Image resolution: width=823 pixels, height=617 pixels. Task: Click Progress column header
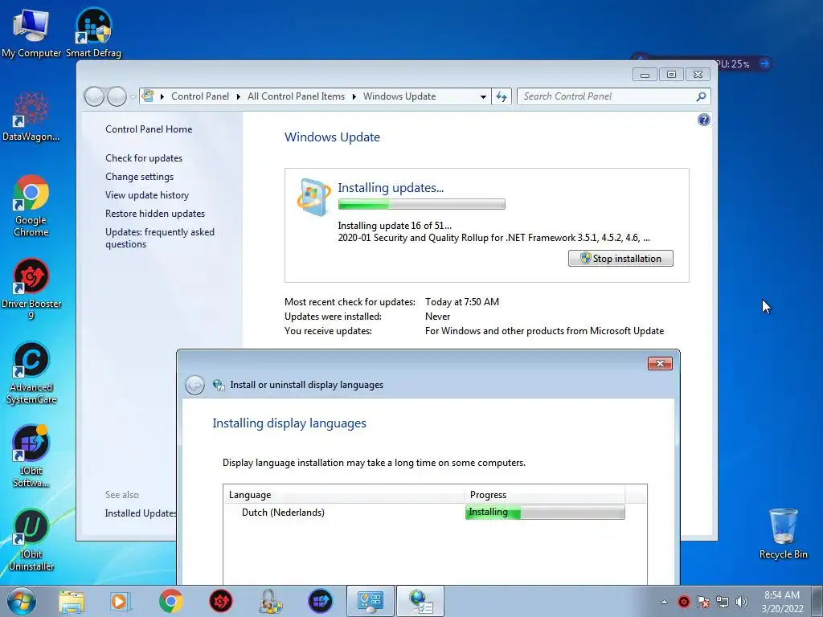545,495
